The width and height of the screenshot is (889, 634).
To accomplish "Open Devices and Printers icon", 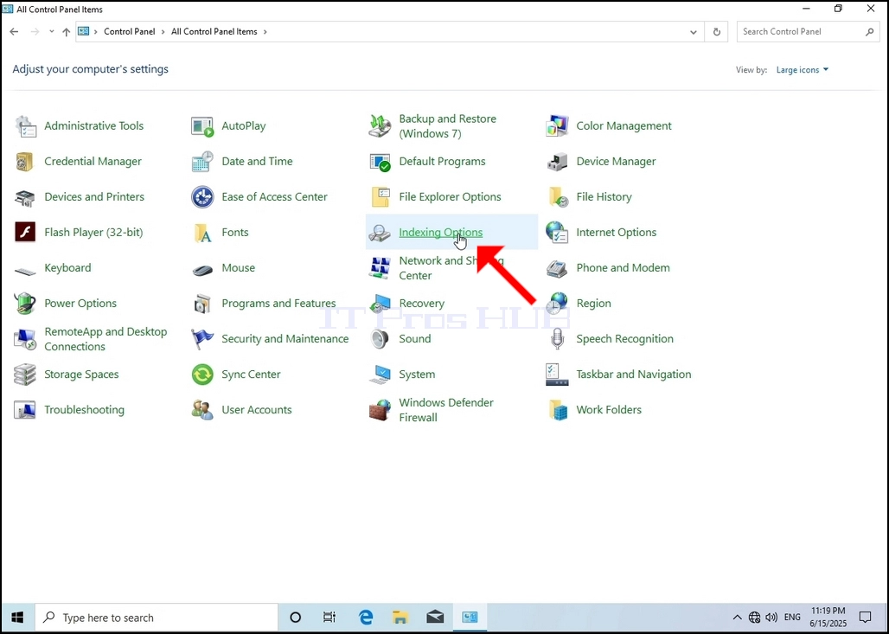I will point(26,197).
